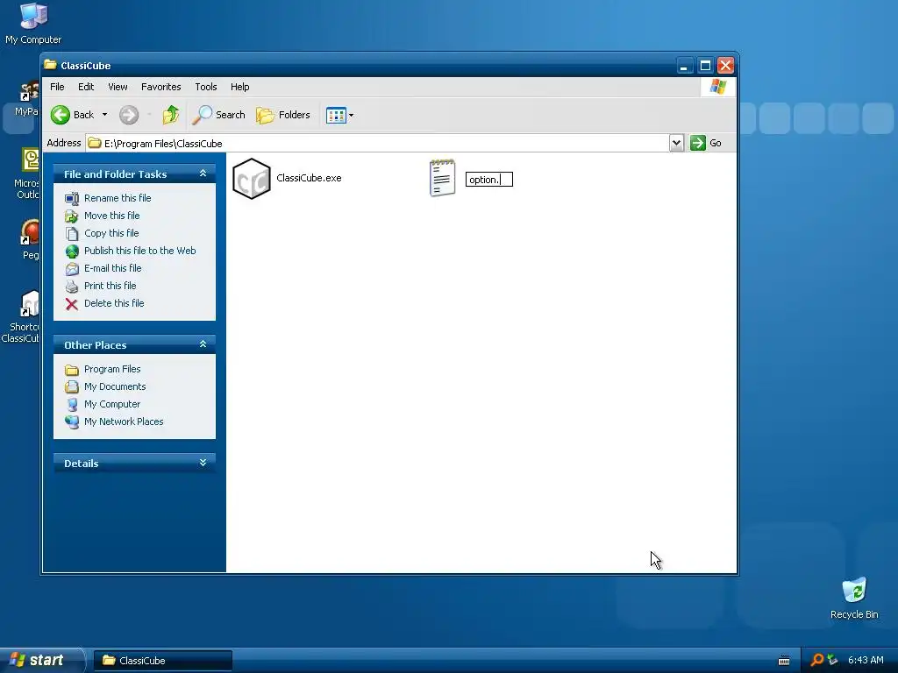
Task: Open the Tools menu
Action: (205, 87)
